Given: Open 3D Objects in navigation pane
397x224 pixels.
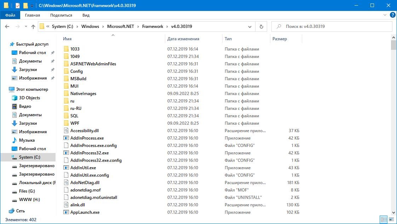Looking at the screenshot, I should [29, 98].
